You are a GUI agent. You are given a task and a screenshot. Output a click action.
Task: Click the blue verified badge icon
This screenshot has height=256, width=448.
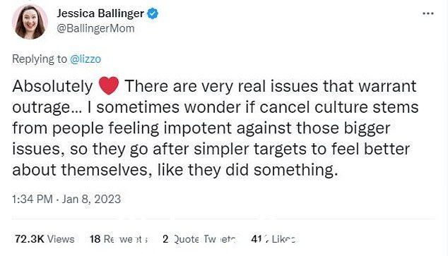153,13
